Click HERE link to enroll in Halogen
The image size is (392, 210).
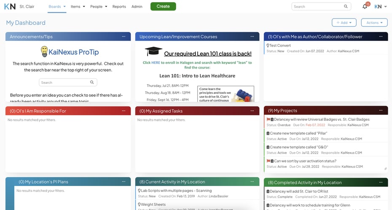156,63
